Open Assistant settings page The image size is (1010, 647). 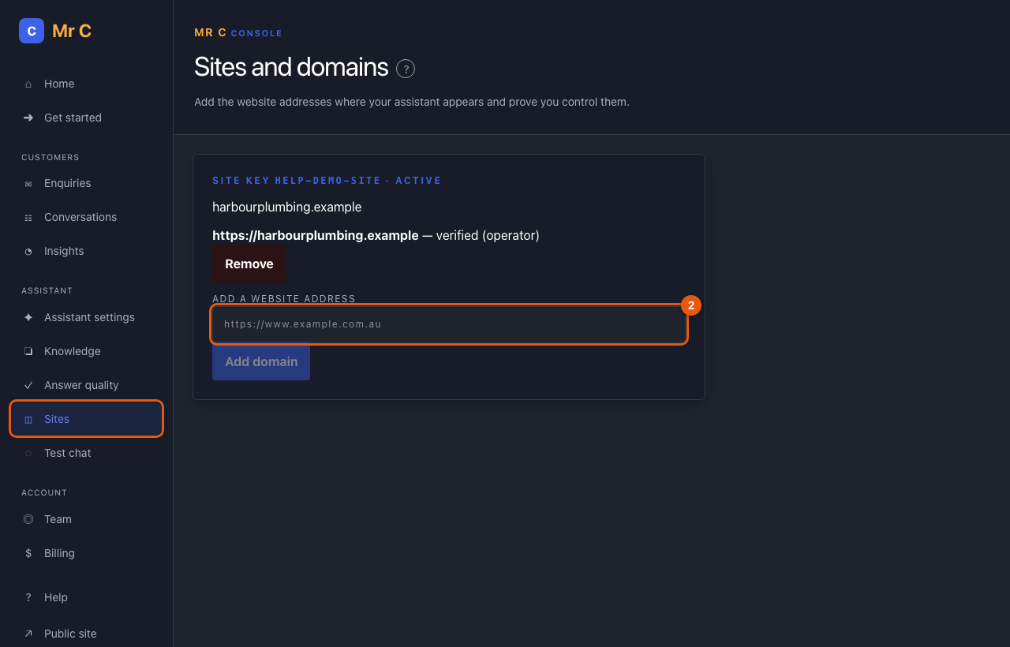click(86, 317)
